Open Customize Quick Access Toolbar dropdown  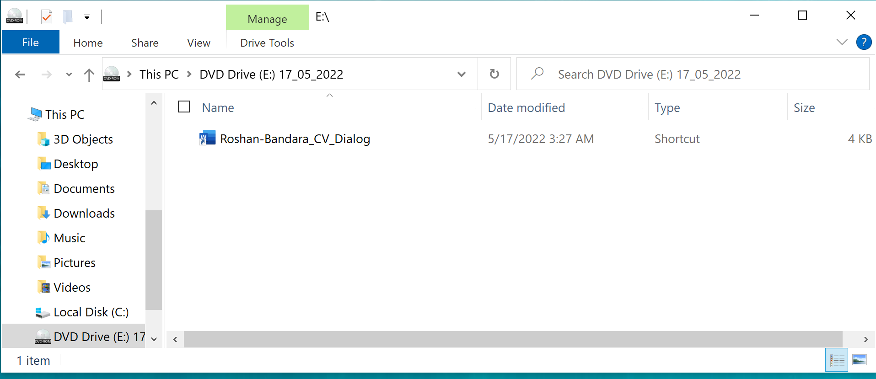pos(86,17)
